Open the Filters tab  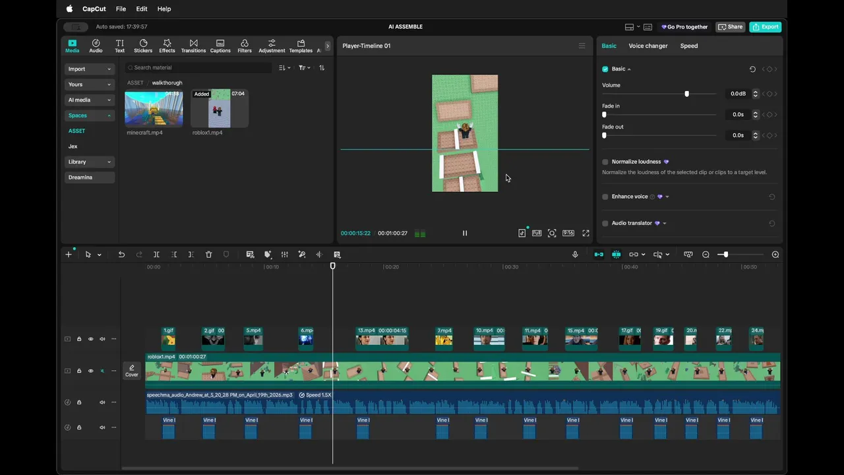[245, 46]
